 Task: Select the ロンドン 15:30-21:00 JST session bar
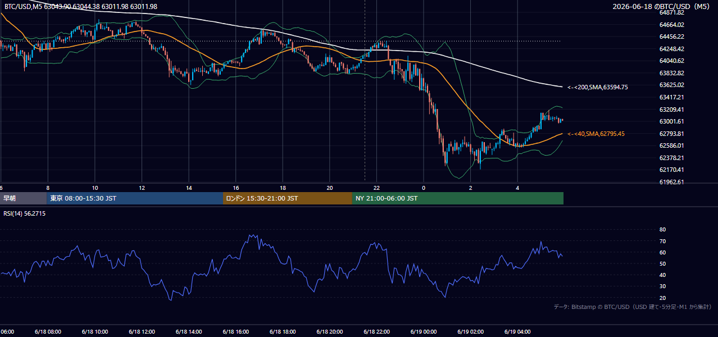pyautogui.click(x=288, y=198)
